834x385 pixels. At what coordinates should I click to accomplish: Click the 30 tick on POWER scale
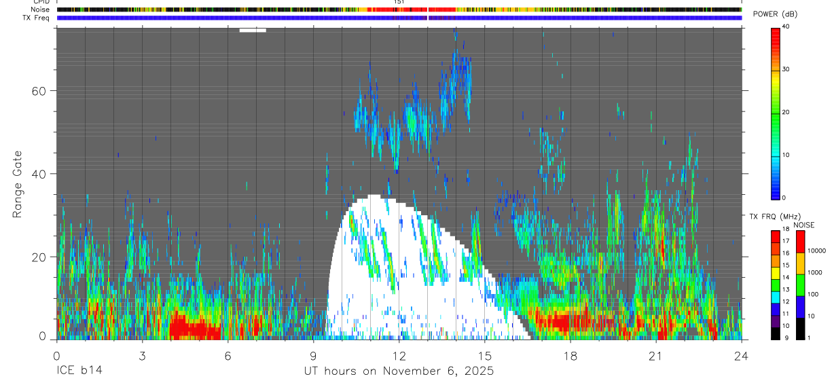786,69
